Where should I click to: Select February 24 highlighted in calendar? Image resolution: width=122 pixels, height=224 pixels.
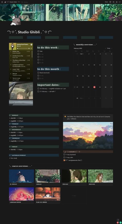(94, 87)
